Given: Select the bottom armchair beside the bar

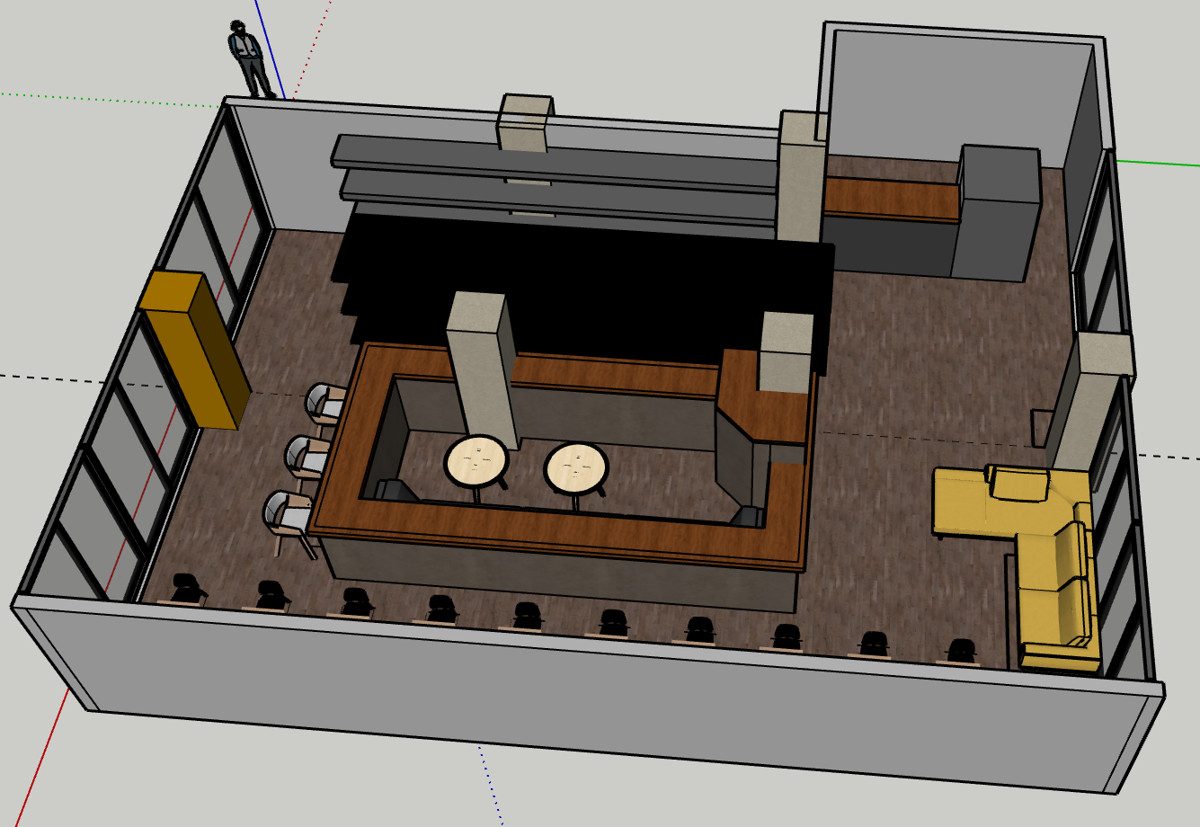Looking at the screenshot, I should point(289,522).
